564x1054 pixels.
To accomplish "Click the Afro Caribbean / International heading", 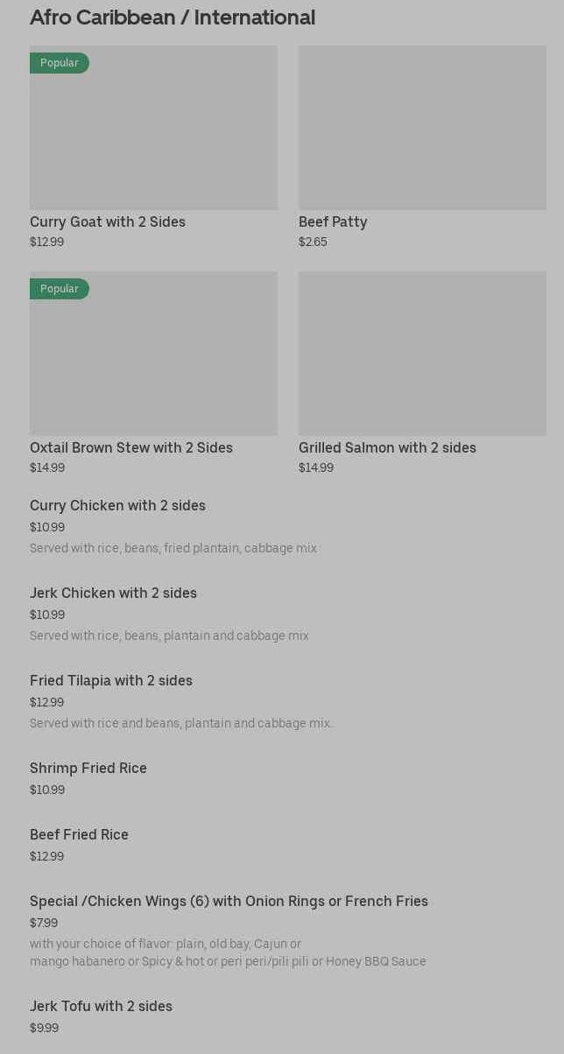I will point(173,18).
